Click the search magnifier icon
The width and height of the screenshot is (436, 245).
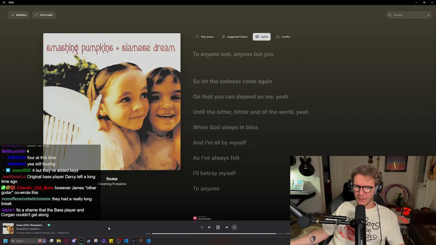click(390, 15)
